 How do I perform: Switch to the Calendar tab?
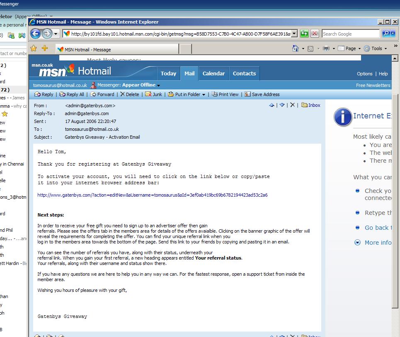213,73
